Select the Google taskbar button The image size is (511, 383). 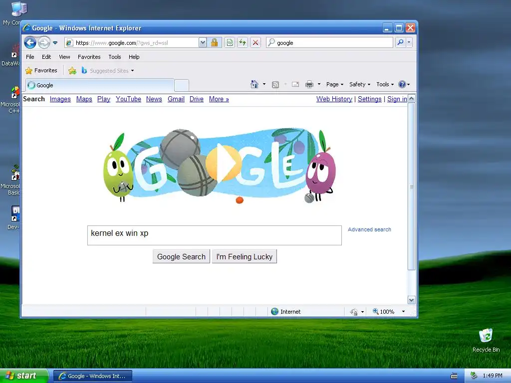(x=92, y=376)
